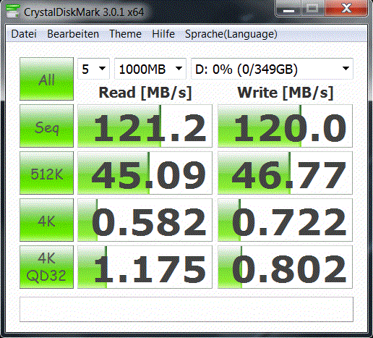Start all benchmarks with the All button
Image resolution: width=373 pixels, height=338 pixels.
pos(46,79)
